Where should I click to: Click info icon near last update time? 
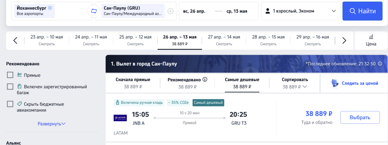coord(380,64)
